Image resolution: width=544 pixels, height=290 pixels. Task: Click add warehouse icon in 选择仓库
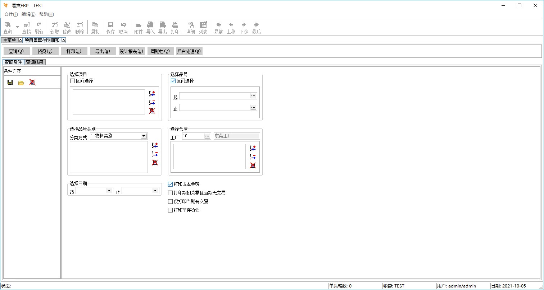point(253,148)
